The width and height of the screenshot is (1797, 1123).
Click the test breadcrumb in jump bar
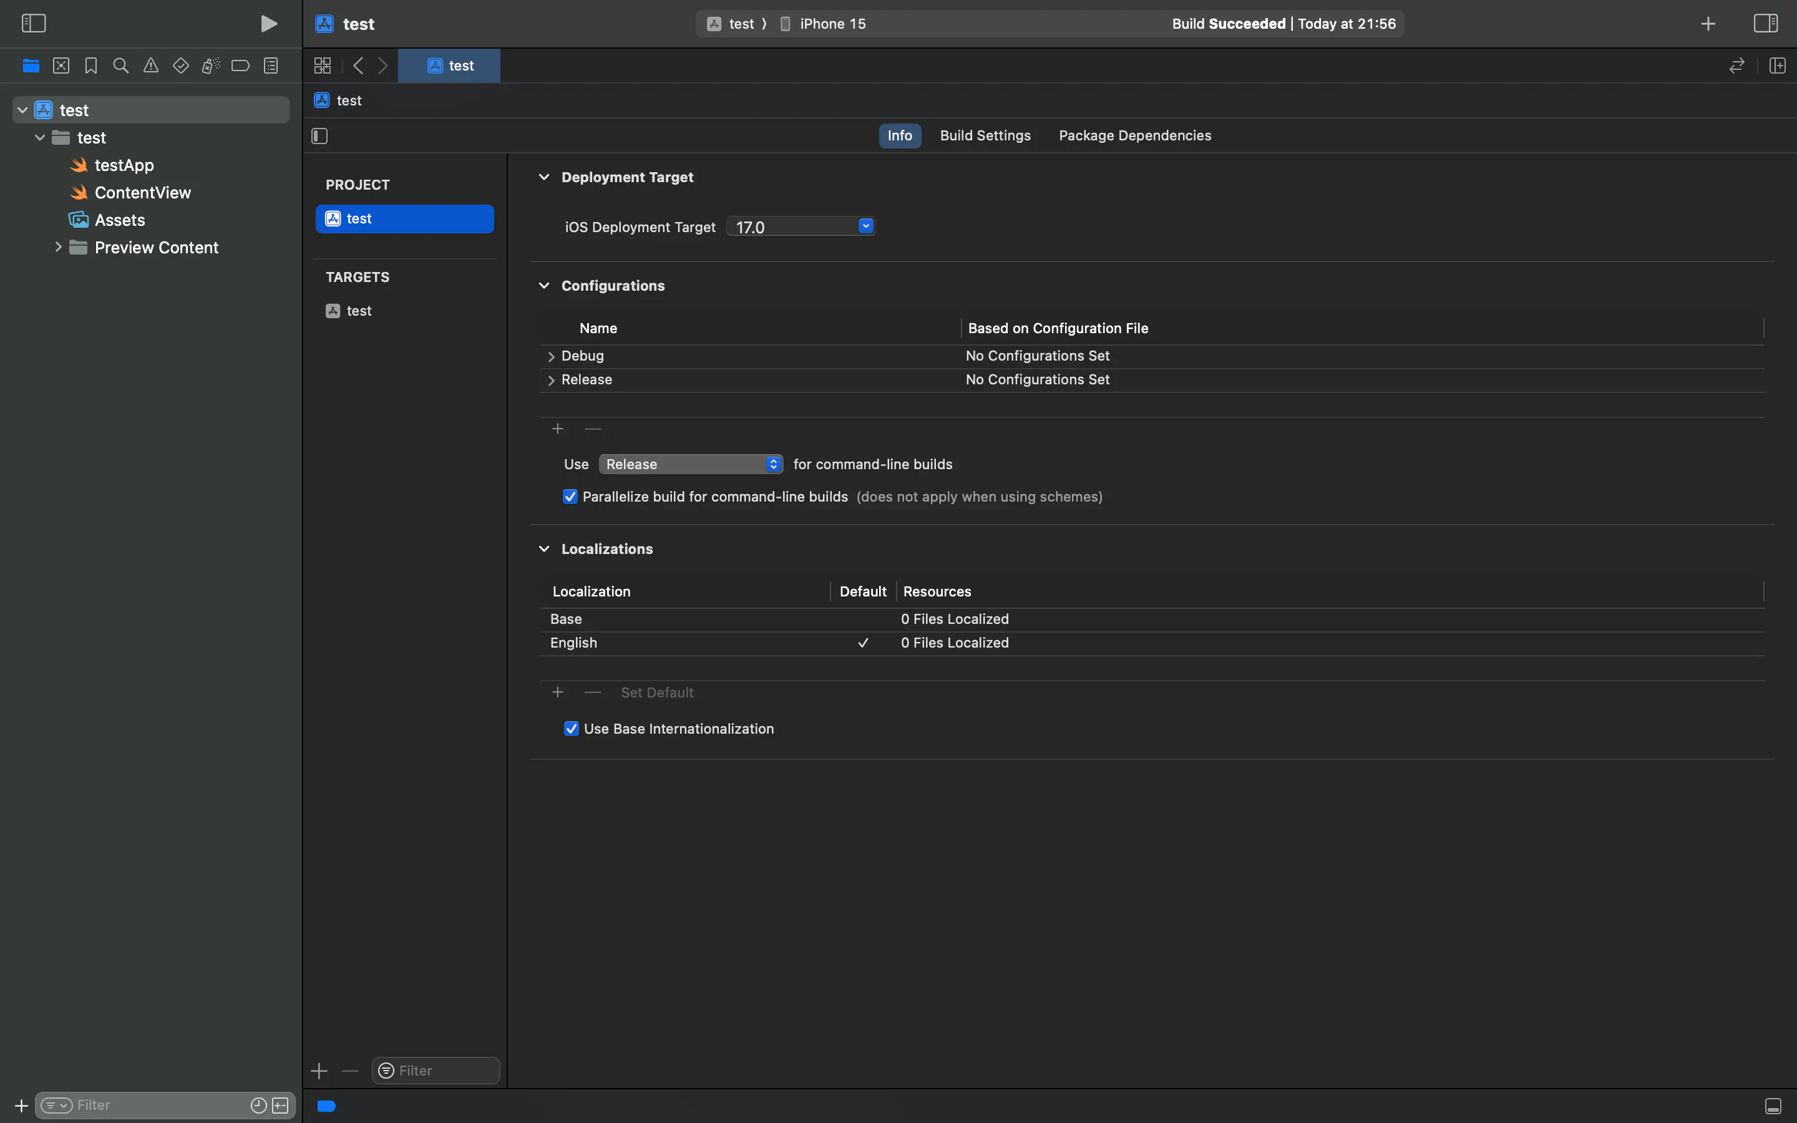pos(338,100)
